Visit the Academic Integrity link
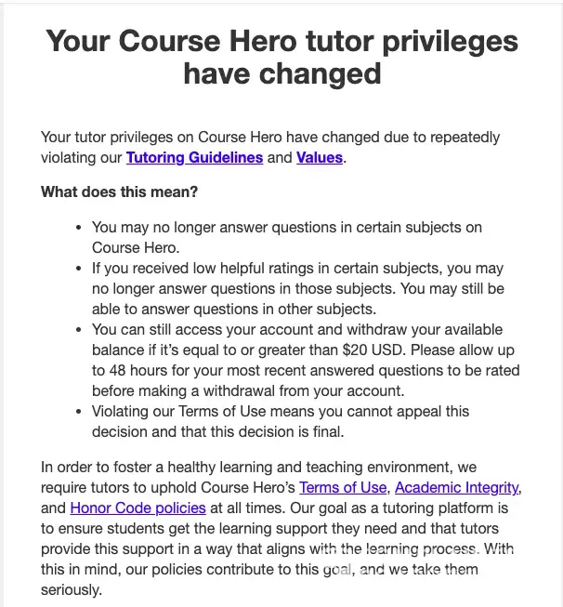563x607 pixels. pos(457,487)
